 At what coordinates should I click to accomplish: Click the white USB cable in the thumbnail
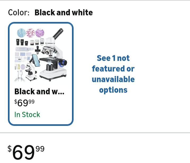tap(20, 75)
